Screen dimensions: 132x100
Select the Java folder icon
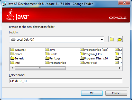pos(47,49)
